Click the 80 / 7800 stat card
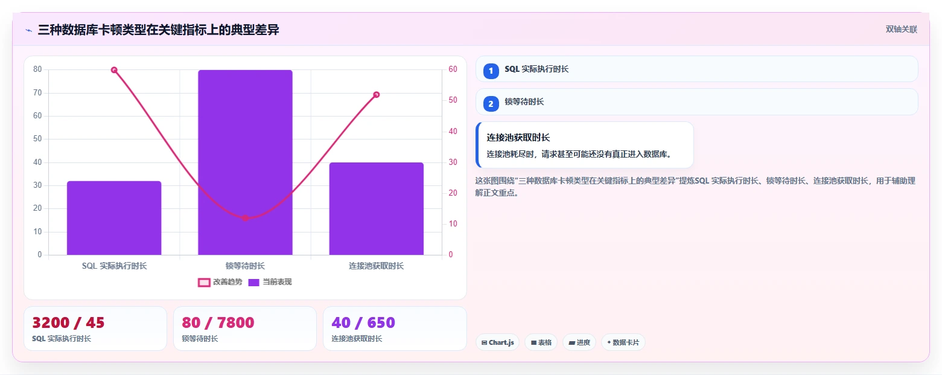942x375 pixels. (245, 329)
